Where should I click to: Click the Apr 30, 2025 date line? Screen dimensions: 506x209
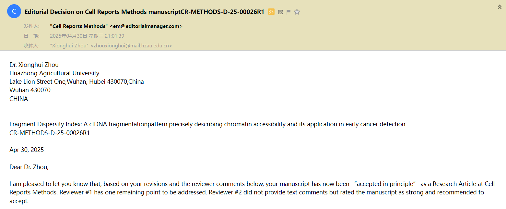pos(27,150)
